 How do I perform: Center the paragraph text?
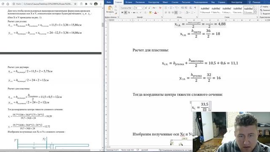coord(169,13)
